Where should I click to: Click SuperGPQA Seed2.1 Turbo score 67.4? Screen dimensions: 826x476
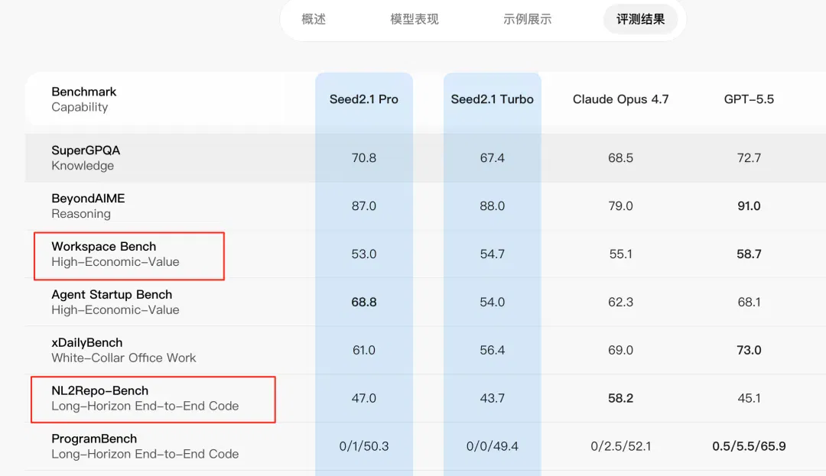pyautogui.click(x=492, y=158)
